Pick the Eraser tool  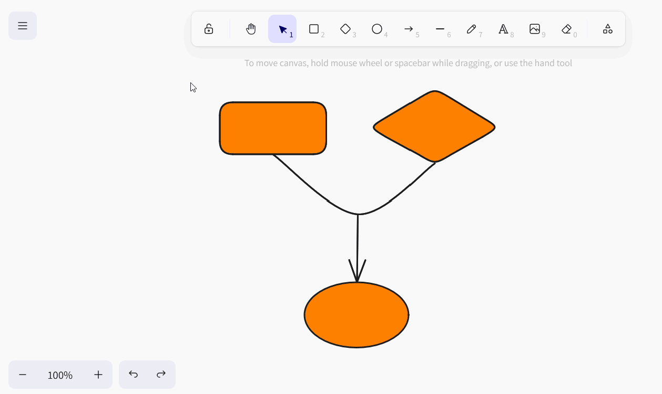point(566,29)
